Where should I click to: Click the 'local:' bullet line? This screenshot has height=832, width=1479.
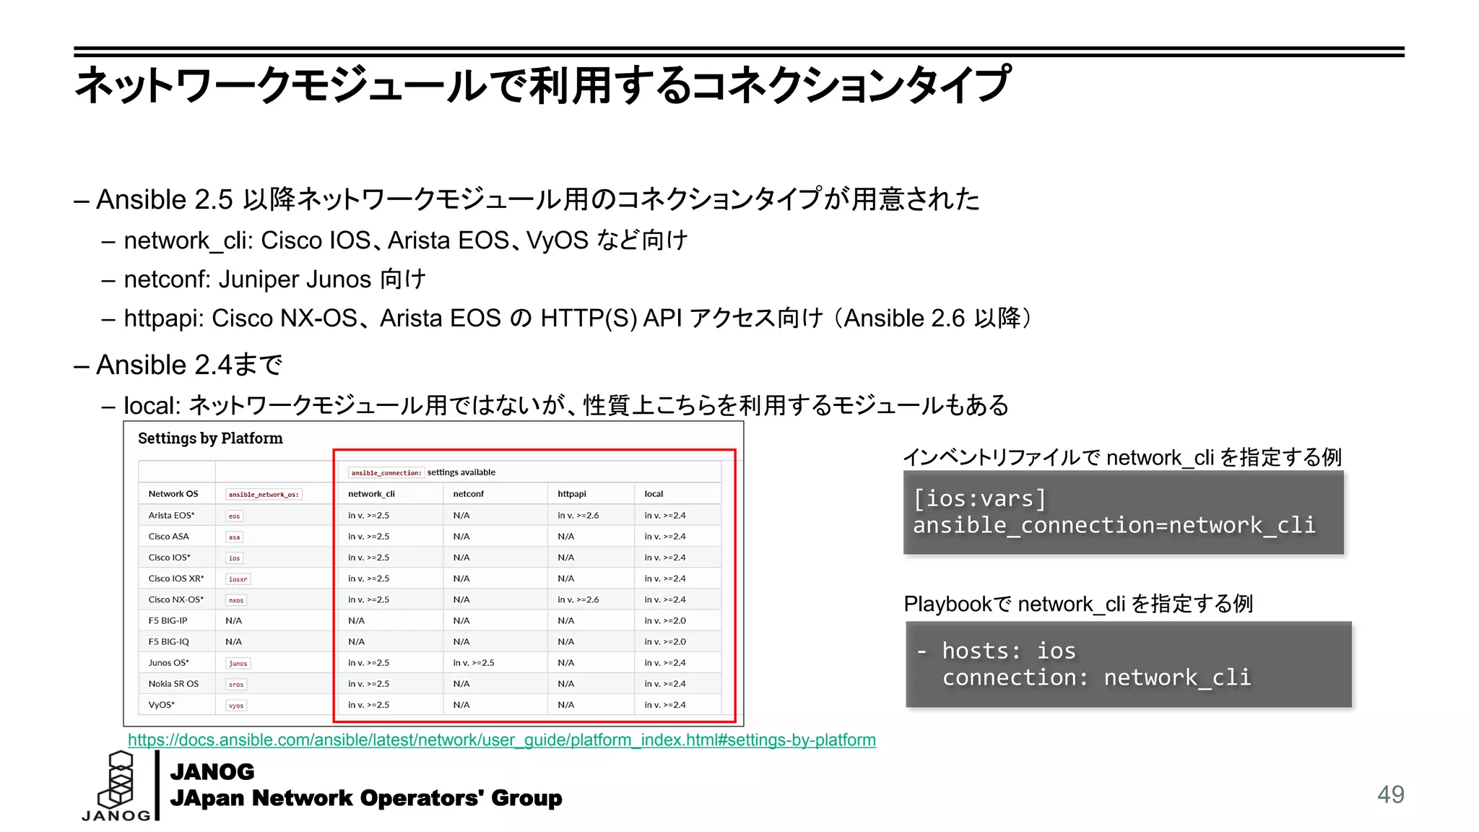click(x=555, y=405)
